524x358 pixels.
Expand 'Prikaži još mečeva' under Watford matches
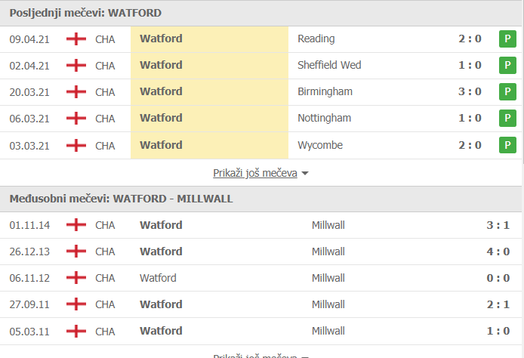[255, 173]
